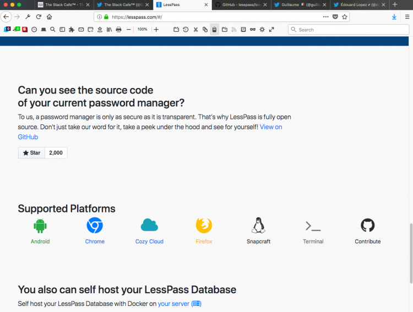The width and height of the screenshot is (413, 312).
Task: Bookmark this page with the star icon
Action: pyautogui.click(x=345, y=17)
